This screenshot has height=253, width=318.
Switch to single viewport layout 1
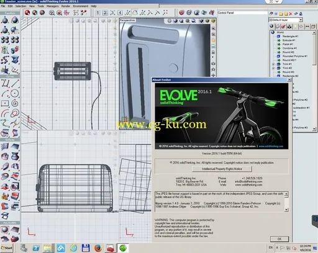point(98,13)
